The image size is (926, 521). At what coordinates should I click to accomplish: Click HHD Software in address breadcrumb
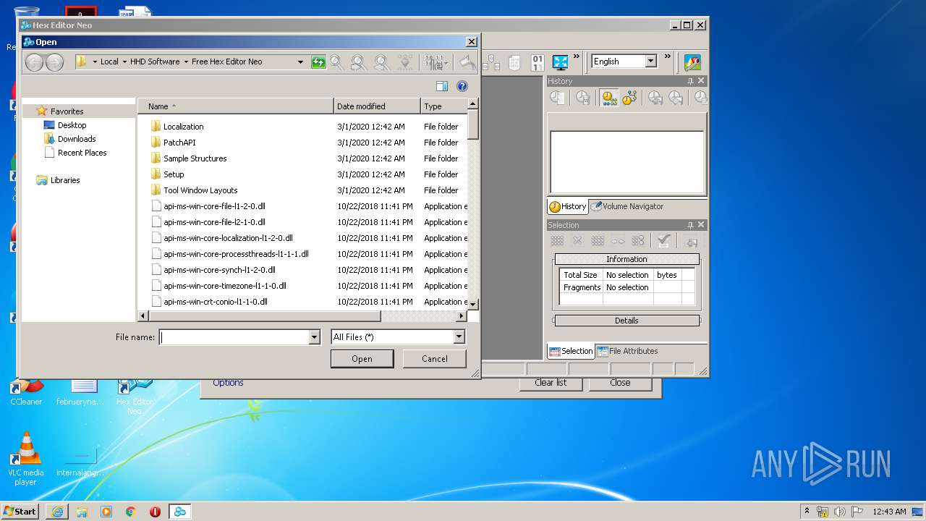tap(155, 62)
